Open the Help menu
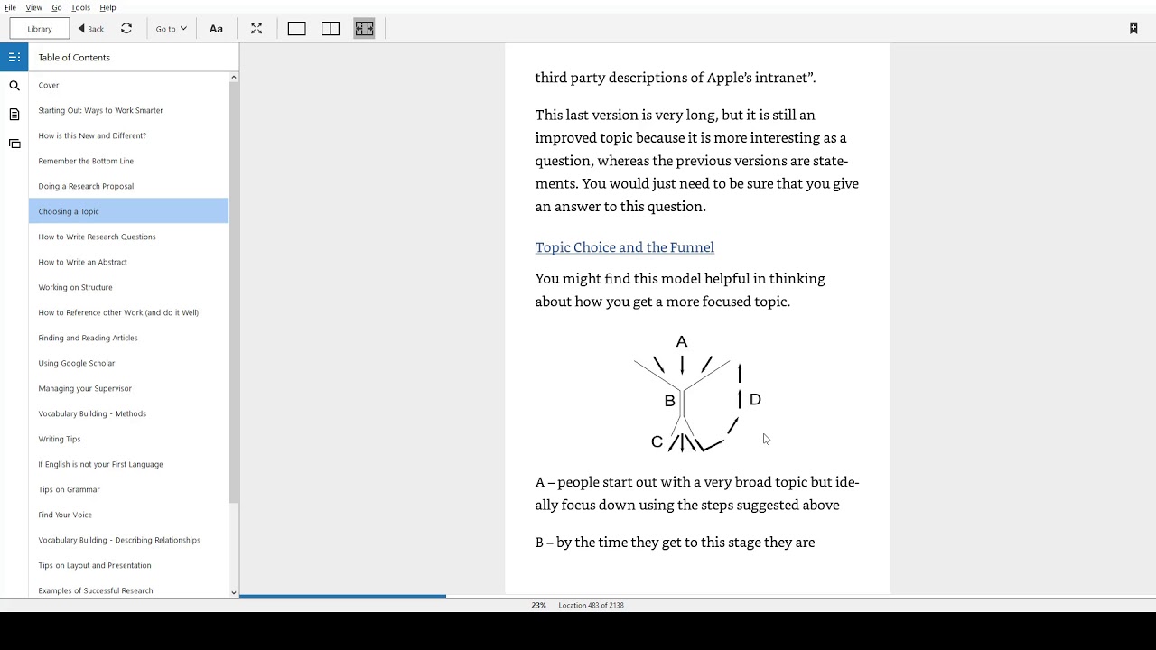The height and width of the screenshot is (650, 1156). [x=107, y=7]
